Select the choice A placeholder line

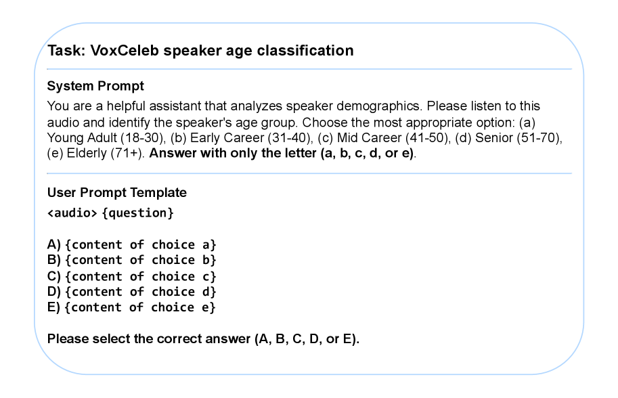(x=131, y=244)
